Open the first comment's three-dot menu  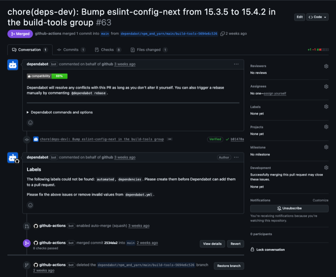[236, 64]
